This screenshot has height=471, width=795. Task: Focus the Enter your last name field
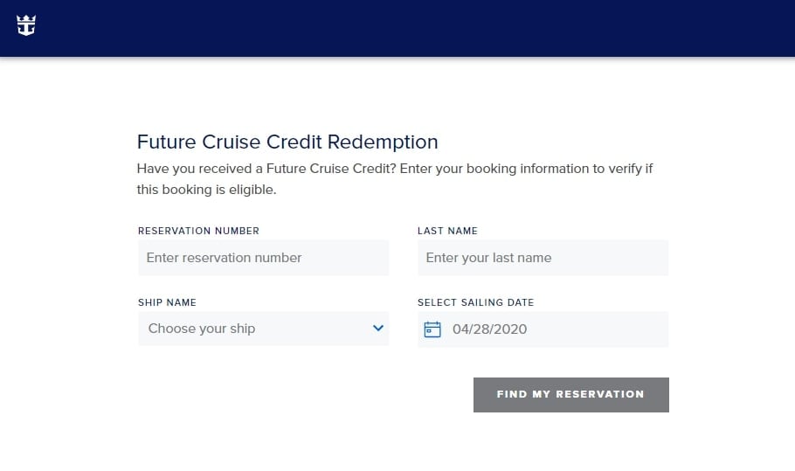click(x=543, y=258)
